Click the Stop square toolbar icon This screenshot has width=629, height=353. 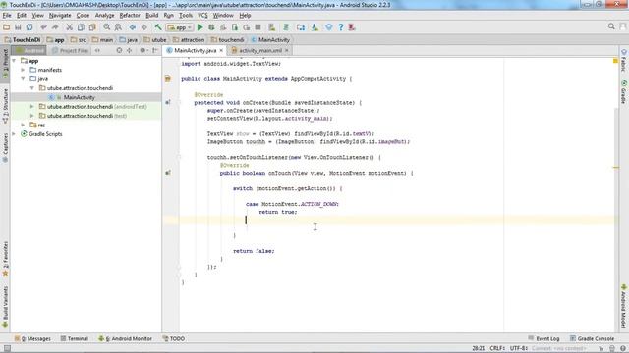(x=257, y=27)
